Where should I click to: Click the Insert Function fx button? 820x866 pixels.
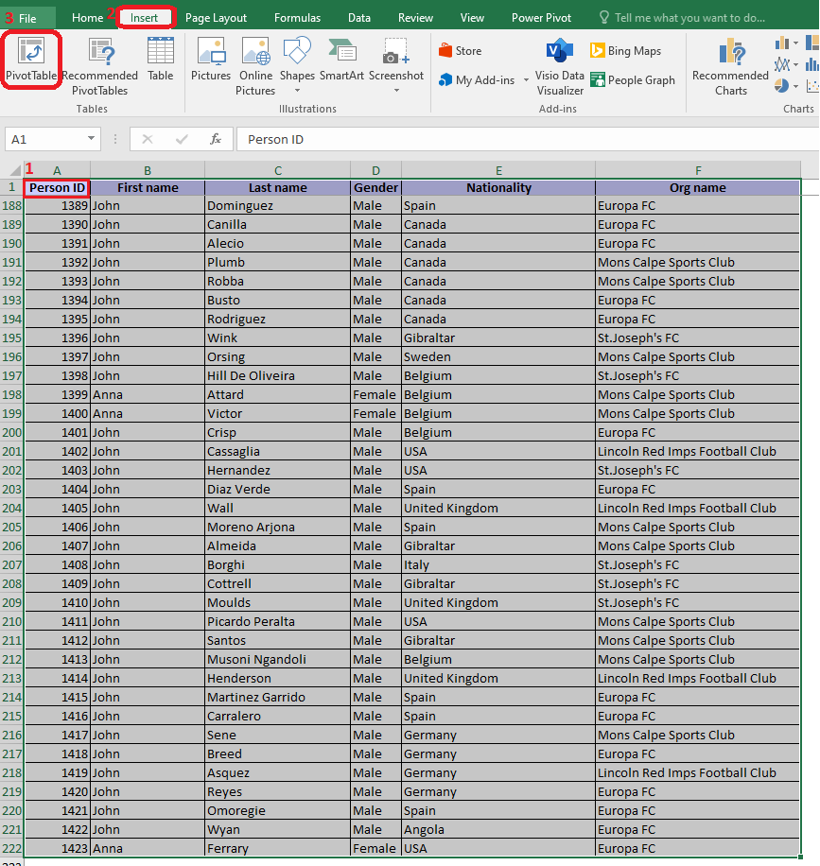pyautogui.click(x=216, y=139)
